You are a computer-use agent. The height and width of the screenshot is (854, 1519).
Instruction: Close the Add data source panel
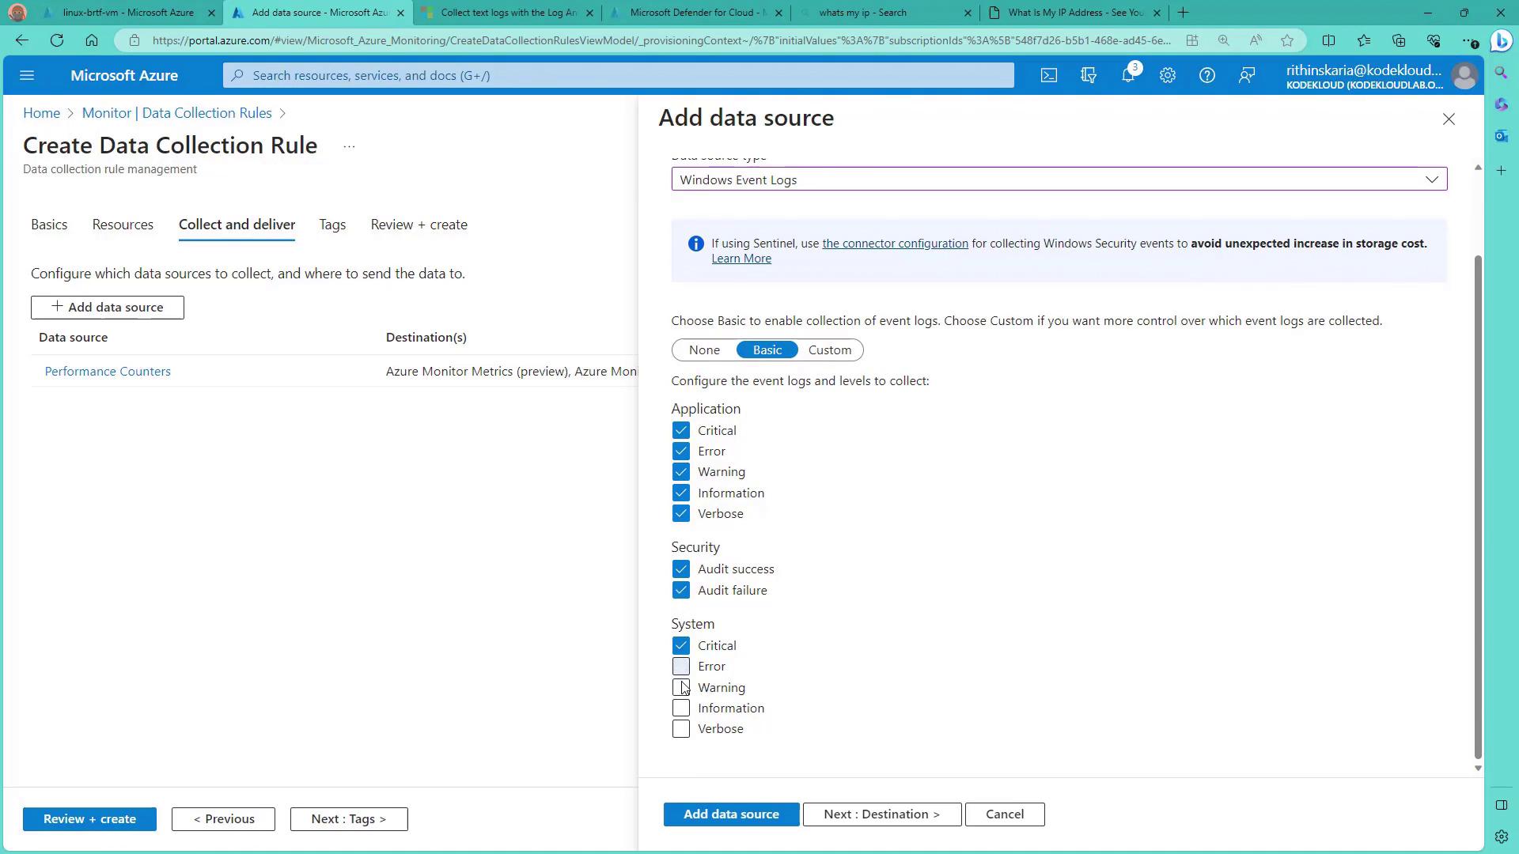pyautogui.click(x=1449, y=119)
